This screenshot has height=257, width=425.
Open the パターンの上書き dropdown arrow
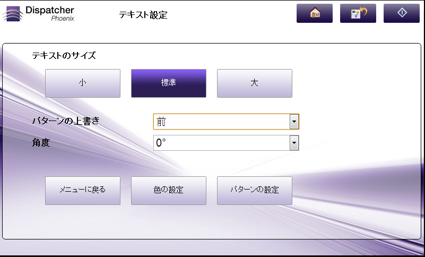294,122
